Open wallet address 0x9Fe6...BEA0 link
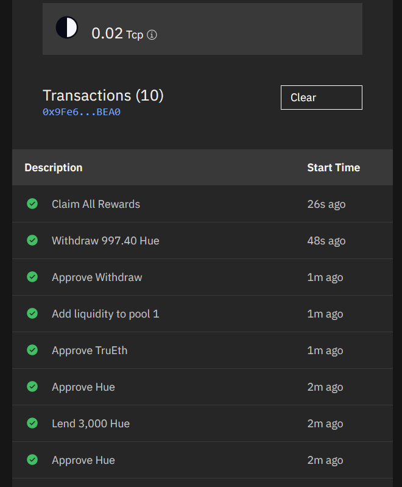Image resolution: width=402 pixels, height=487 pixels. tap(82, 112)
